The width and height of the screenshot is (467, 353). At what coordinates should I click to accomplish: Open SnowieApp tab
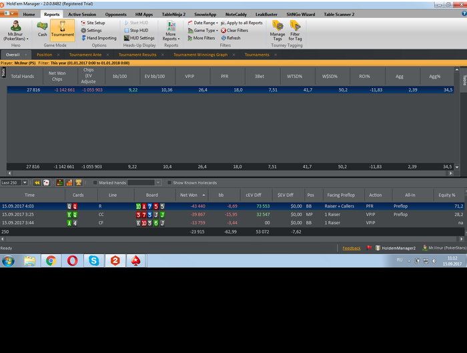click(205, 14)
